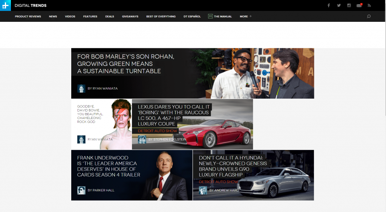Click The Manual M logo icon
Viewport: 386px width, 212px height.
210,16
